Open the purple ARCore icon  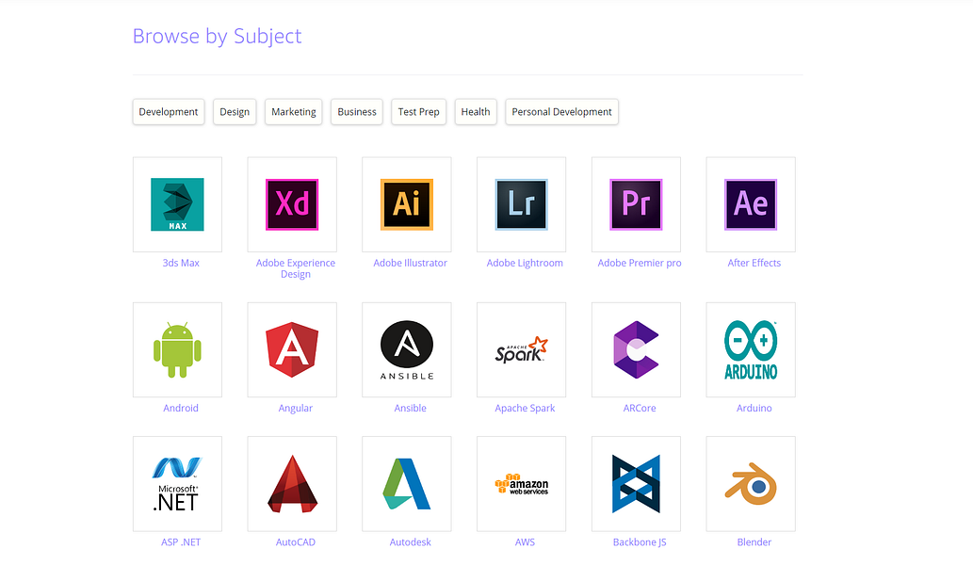tap(636, 349)
